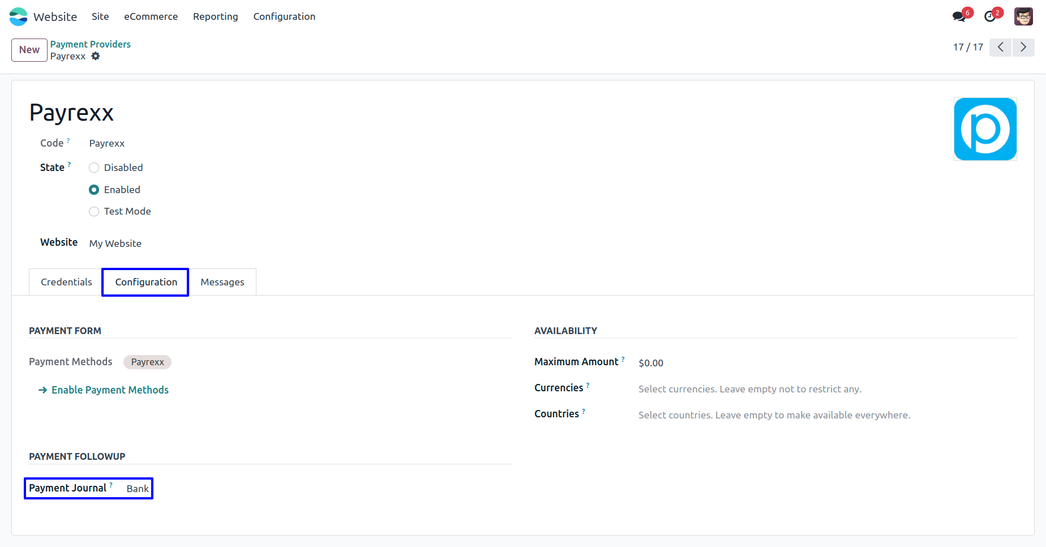1046x547 pixels.
Task: Switch to the Configuration tab
Action: [146, 282]
